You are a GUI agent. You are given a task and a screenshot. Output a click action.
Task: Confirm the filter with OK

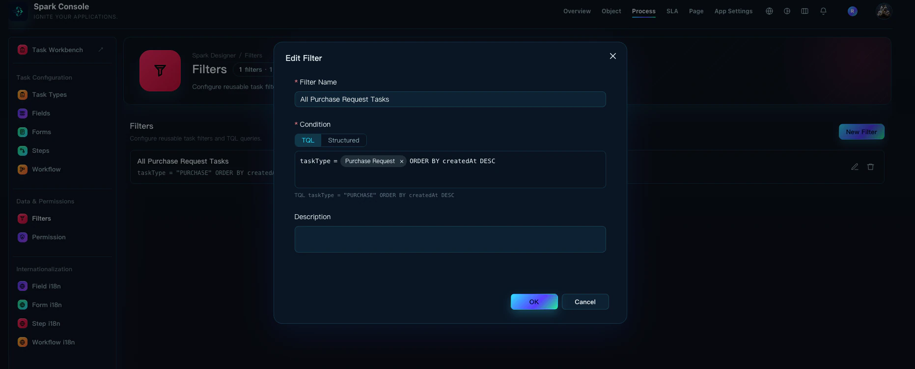click(x=534, y=302)
